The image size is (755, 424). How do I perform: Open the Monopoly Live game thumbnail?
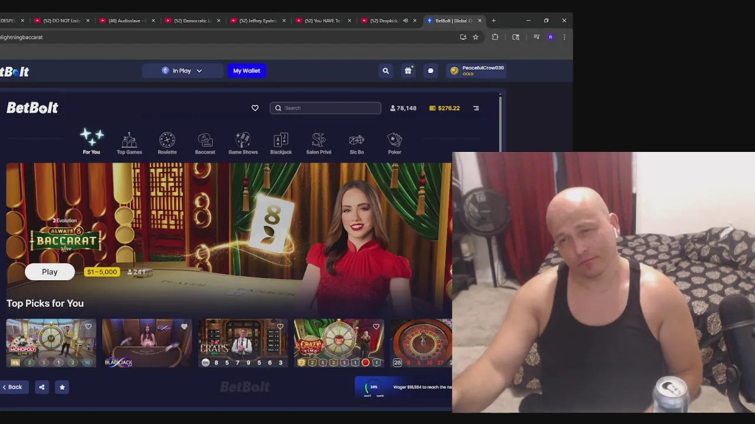(51, 343)
